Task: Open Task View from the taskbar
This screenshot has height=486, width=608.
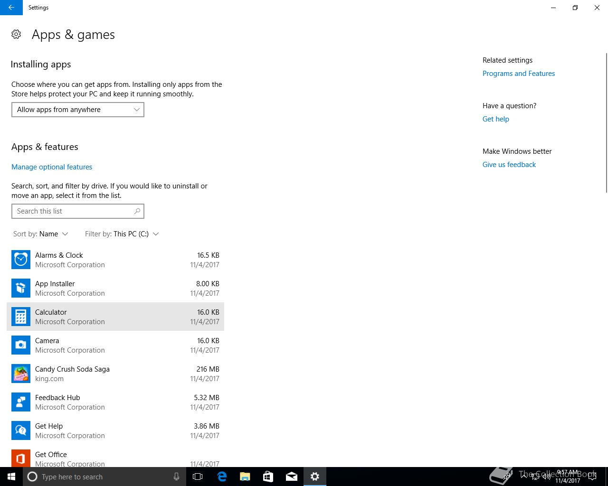Action: click(198, 477)
